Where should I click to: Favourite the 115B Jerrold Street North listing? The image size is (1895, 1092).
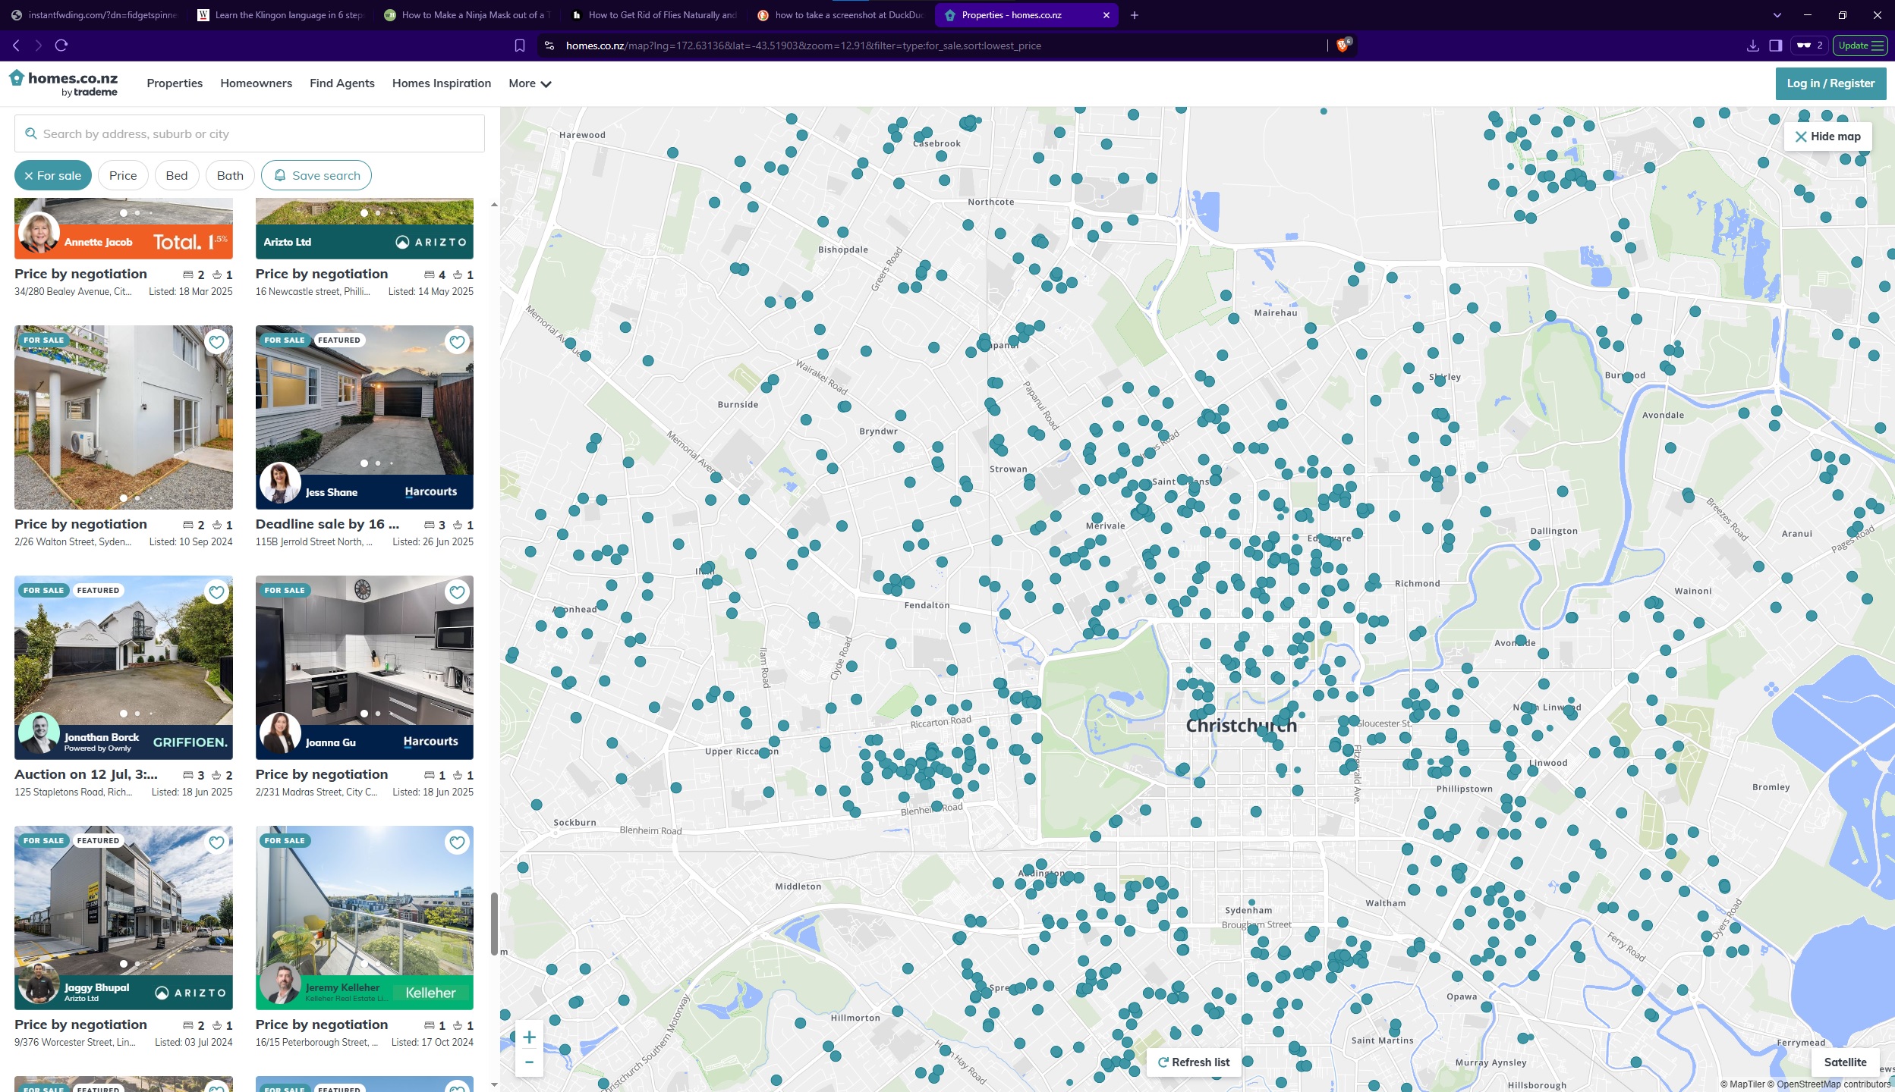(x=457, y=342)
